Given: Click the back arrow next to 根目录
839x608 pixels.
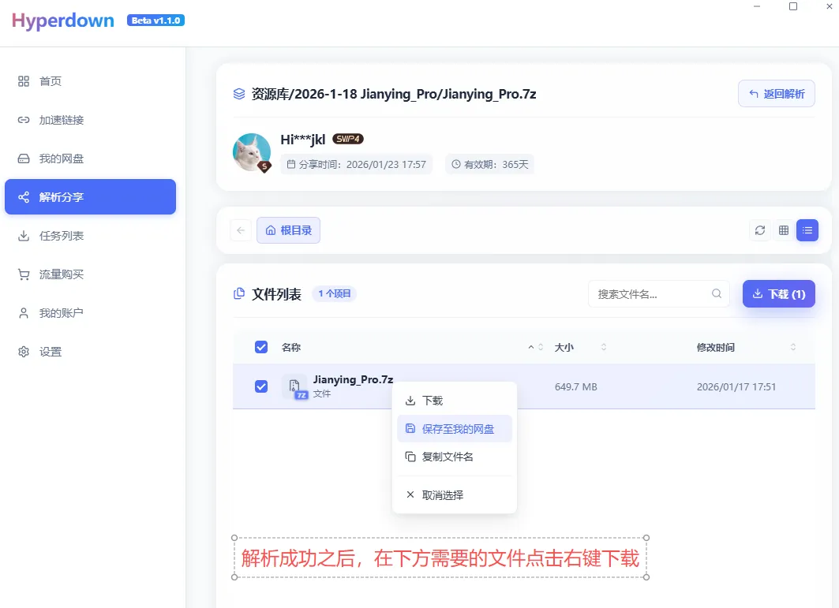Looking at the screenshot, I should point(241,230).
